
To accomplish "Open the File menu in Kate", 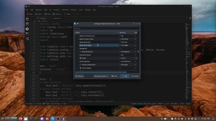I will [x=27, y=10].
